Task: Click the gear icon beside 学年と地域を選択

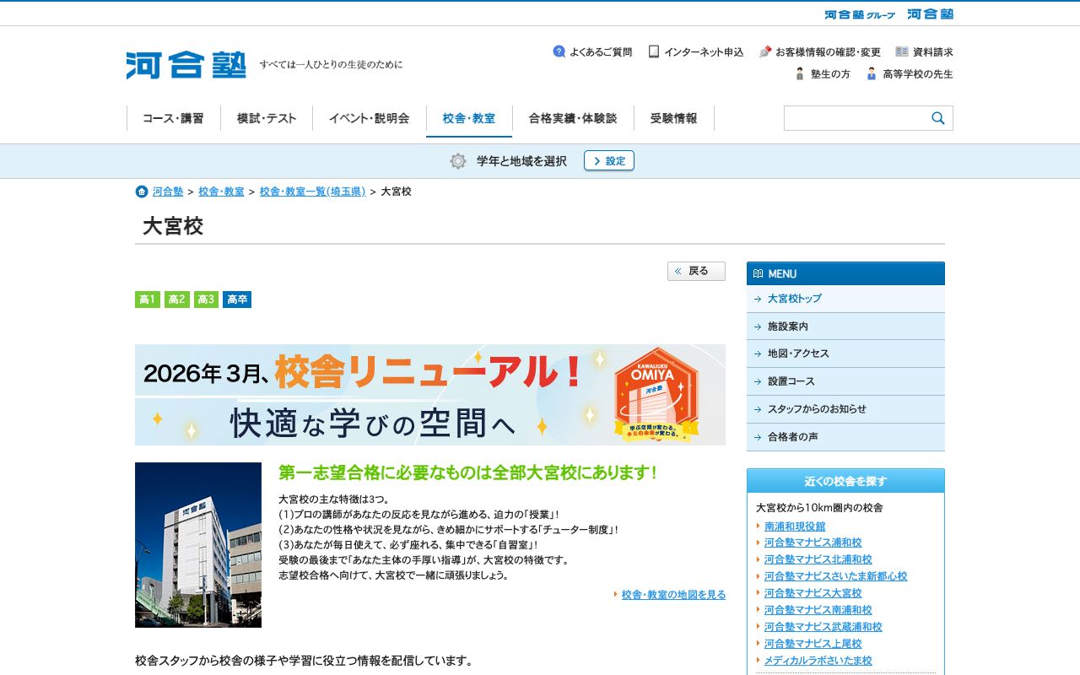Action: (458, 161)
